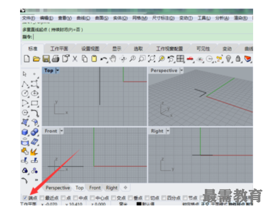Select the Top viewport tab at bottom
Image resolution: width=265 pixels, height=212 pixels.
[x=80, y=188]
